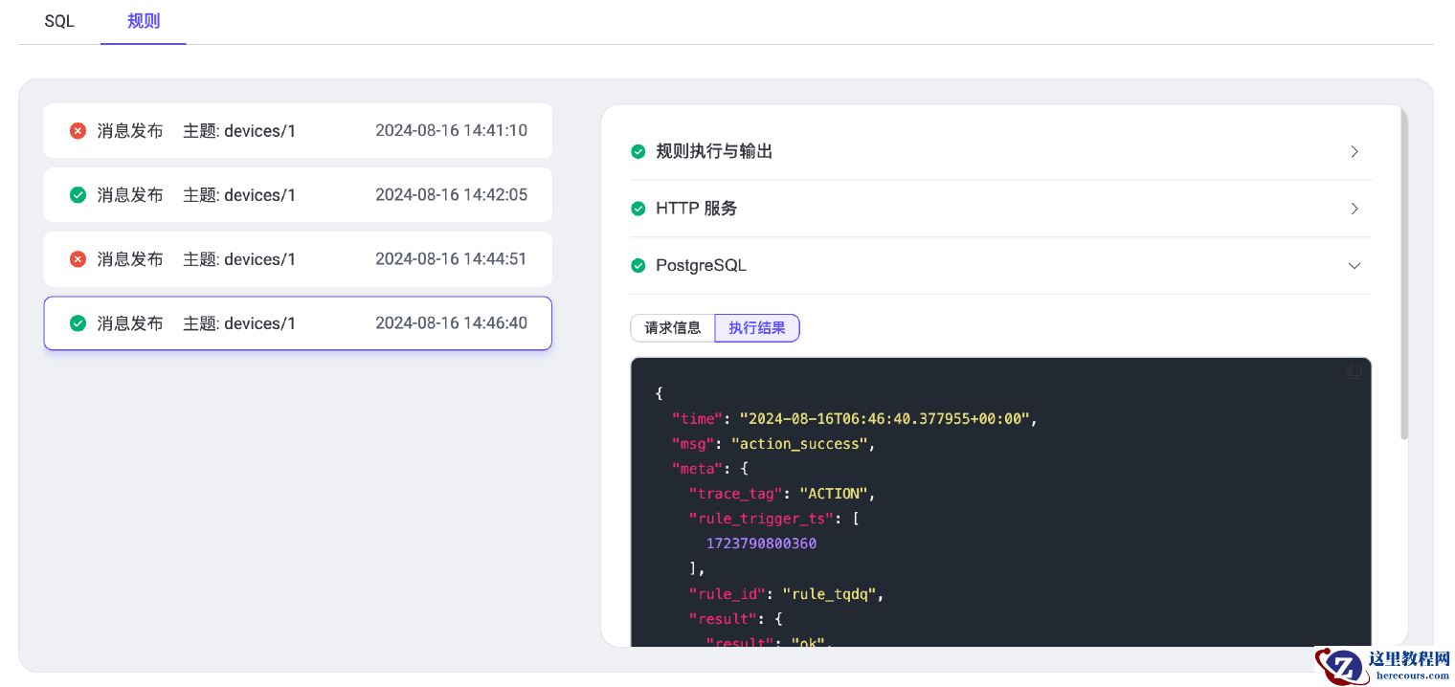Click the error icon on the 14:41:10 record
The height and width of the screenshot is (687, 1455).
coord(78,131)
